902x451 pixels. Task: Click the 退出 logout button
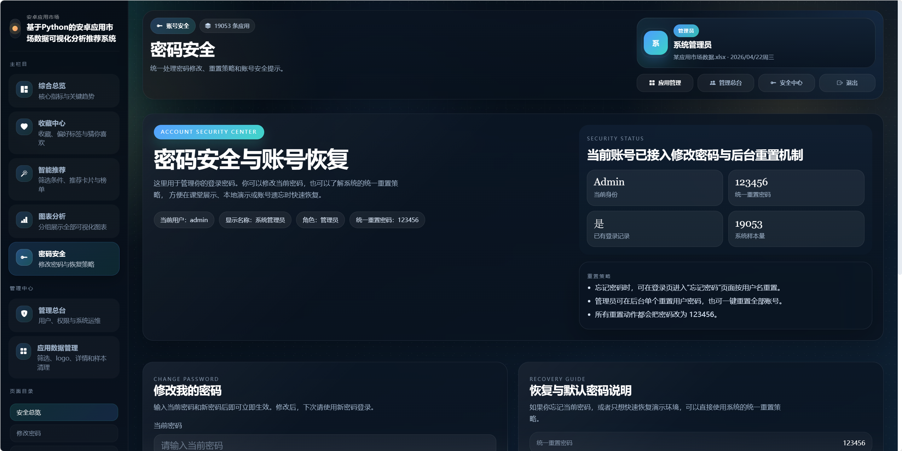[847, 83]
